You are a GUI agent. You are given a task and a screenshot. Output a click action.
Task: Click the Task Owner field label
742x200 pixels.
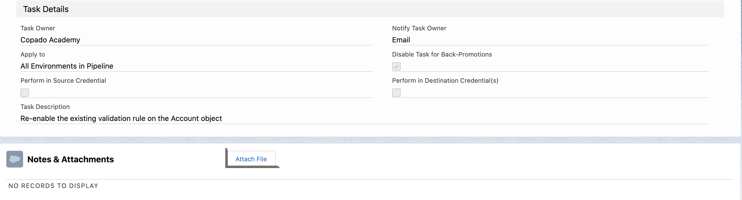(x=38, y=28)
